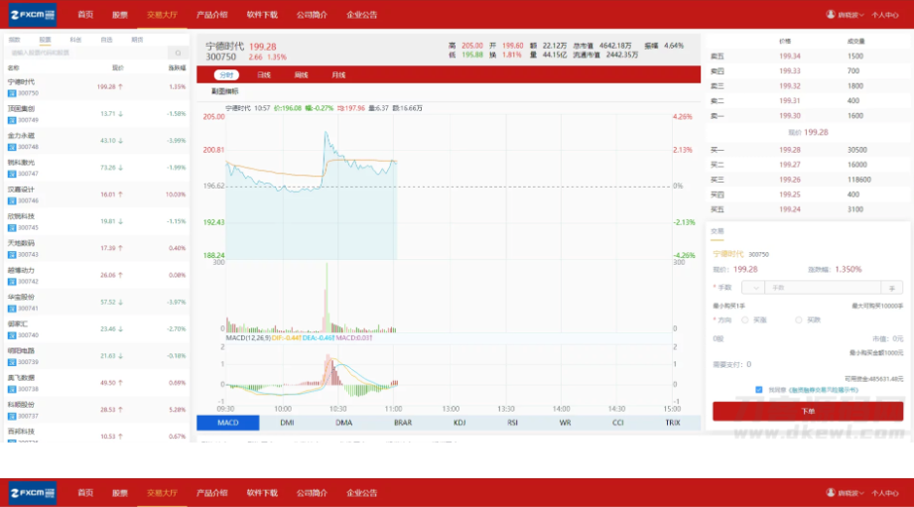
Task: Focus the stock code search input field
Action: tap(87, 53)
